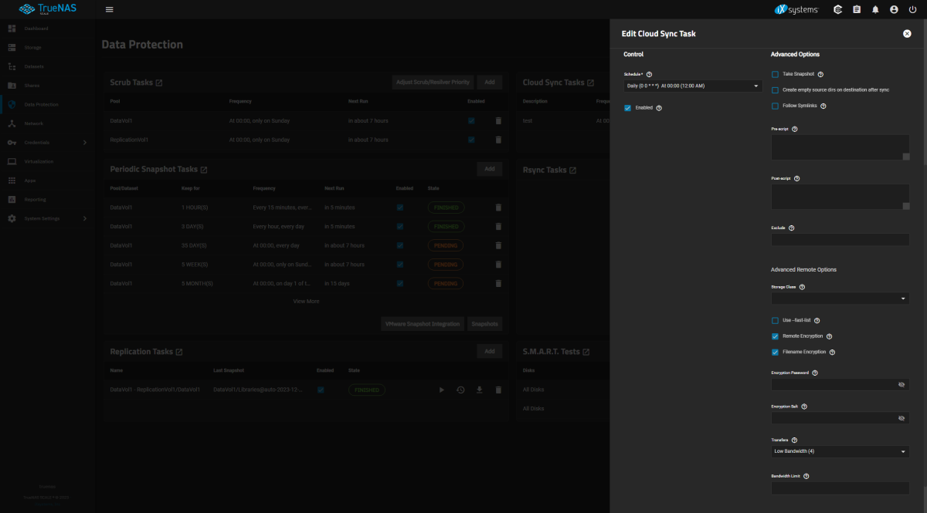927x513 pixels.
Task: Show help tooltip for Remote Encryption
Action: click(x=829, y=336)
